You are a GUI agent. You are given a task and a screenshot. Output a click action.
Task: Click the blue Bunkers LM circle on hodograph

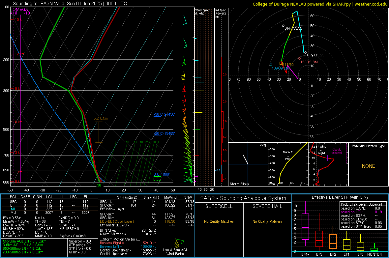tap(271, 65)
